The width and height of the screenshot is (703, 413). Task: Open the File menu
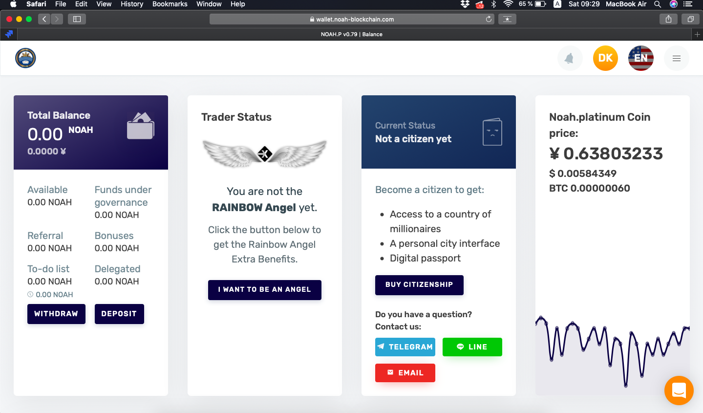click(x=61, y=4)
